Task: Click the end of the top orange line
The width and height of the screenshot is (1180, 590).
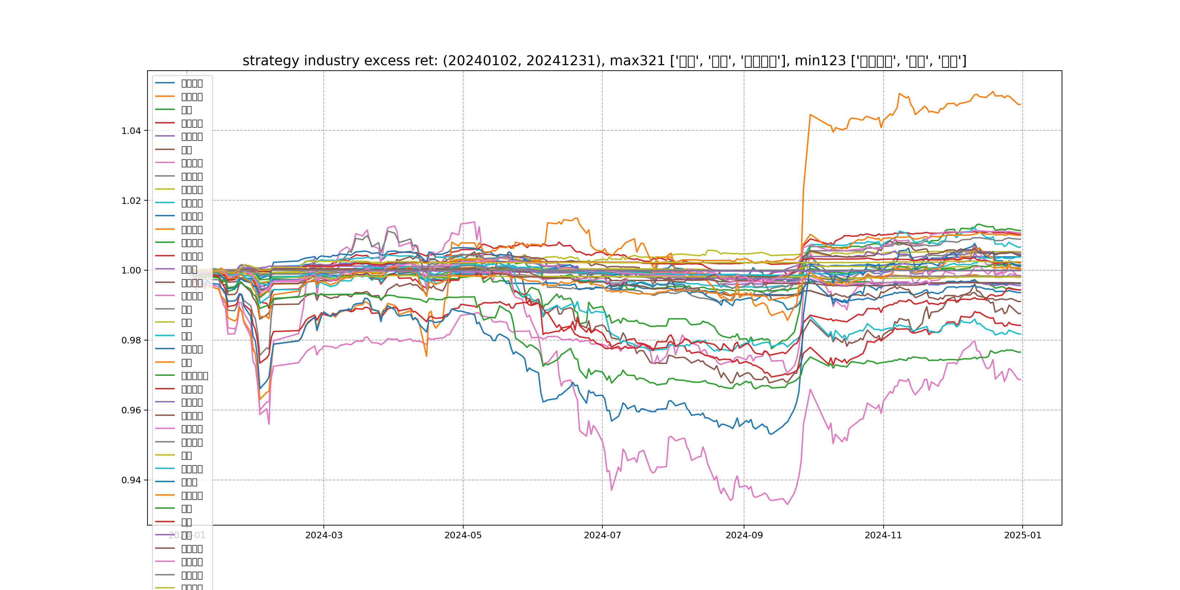Action: pyautogui.click(x=1020, y=105)
